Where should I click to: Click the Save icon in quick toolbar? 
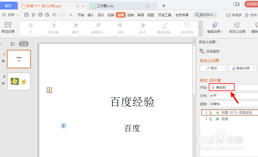[x=27, y=15]
